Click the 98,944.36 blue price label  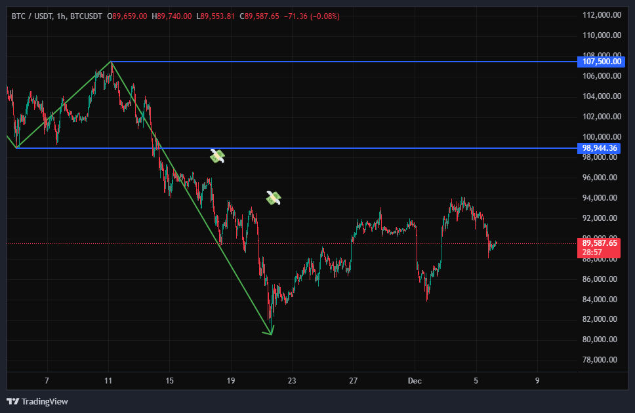click(600, 148)
